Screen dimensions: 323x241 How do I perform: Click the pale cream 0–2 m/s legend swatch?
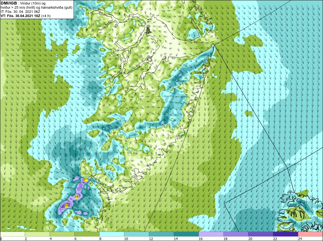(12, 234)
